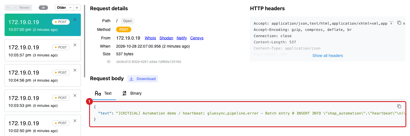Select the 10:07:00 pm request card

(43, 25)
